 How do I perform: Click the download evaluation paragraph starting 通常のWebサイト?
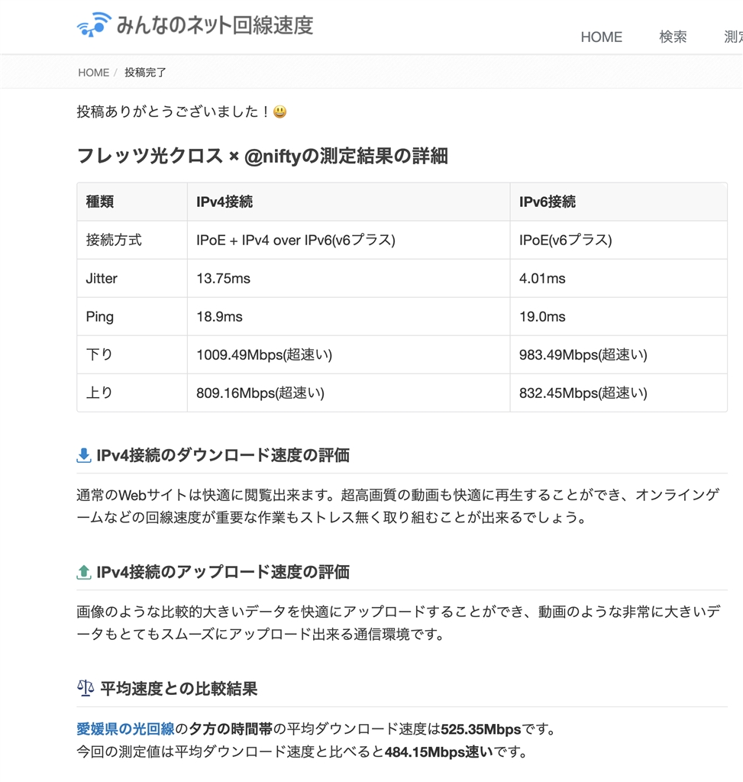tap(398, 506)
